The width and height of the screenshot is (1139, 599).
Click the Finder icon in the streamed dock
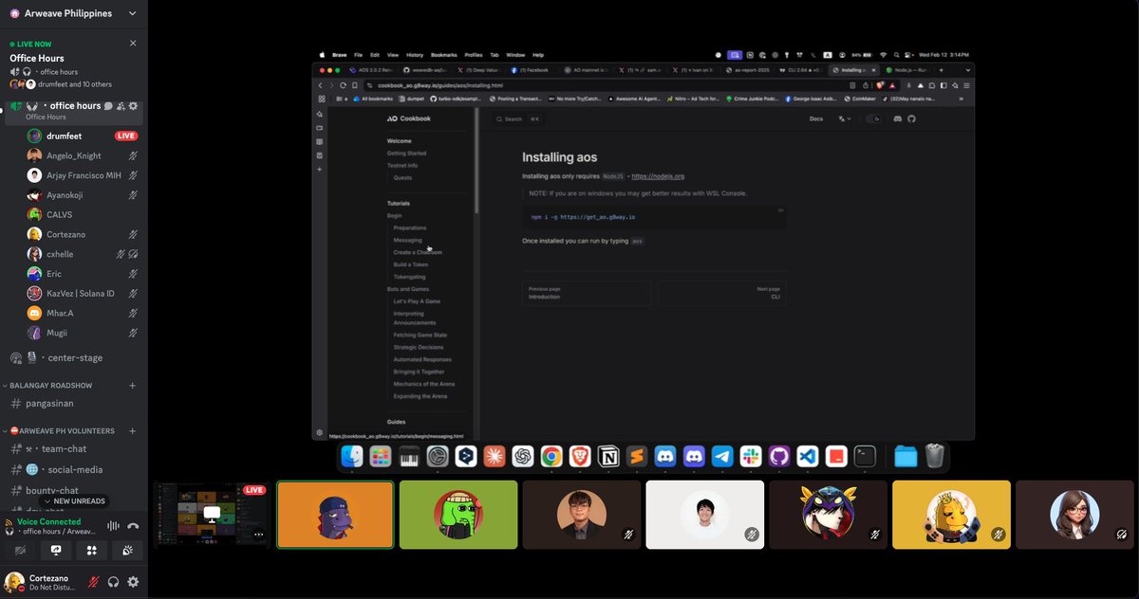[x=352, y=457]
